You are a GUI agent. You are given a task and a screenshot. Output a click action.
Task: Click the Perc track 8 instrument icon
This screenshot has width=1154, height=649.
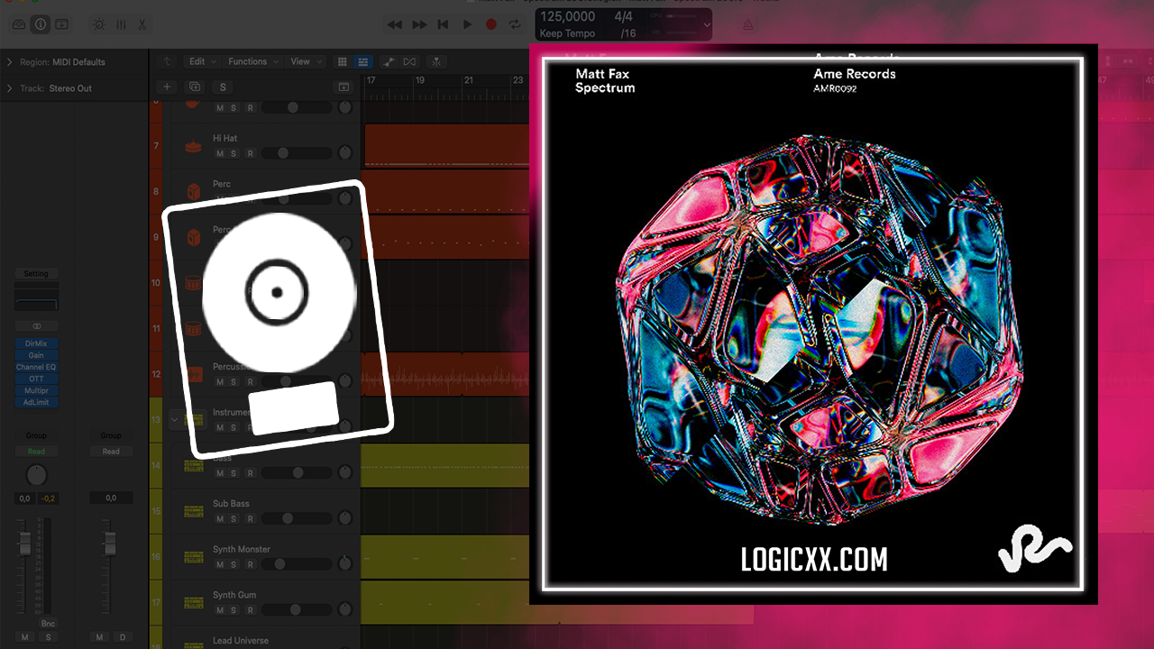(x=193, y=191)
